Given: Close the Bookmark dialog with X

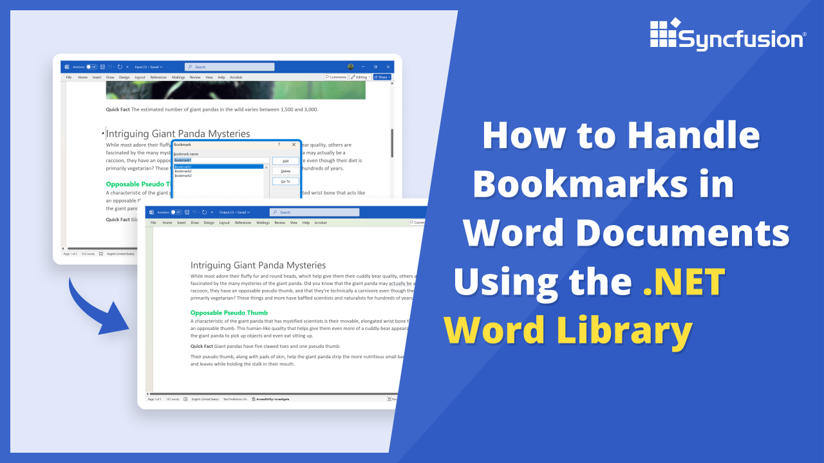Looking at the screenshot, I should [294, 145].
